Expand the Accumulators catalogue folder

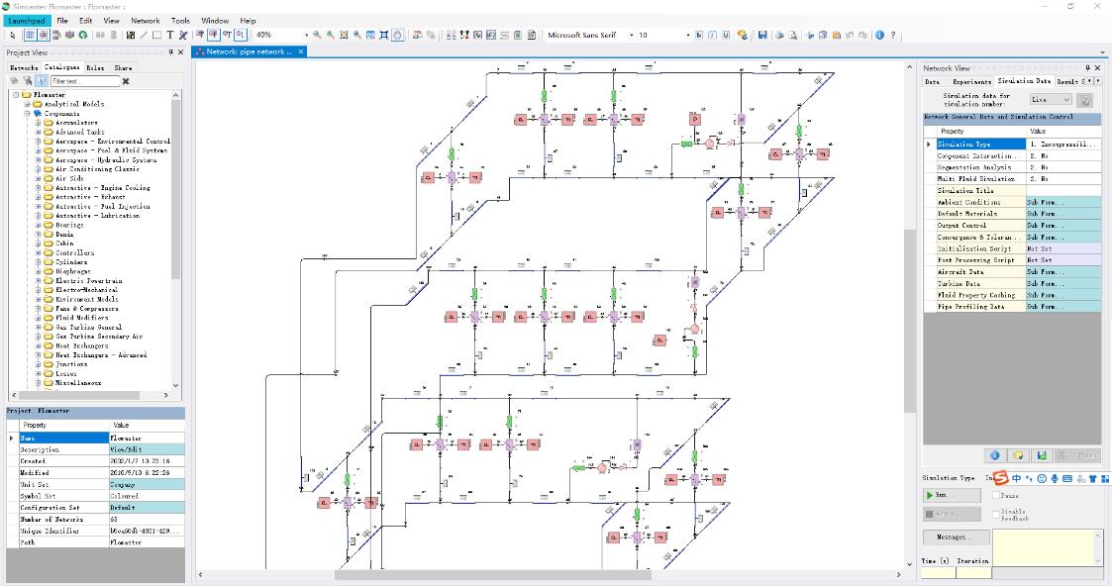[x=39, y=123]
